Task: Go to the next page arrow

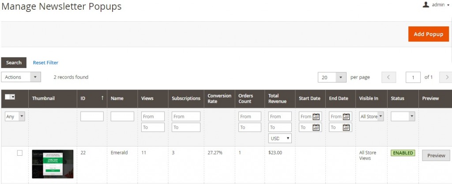Action: [x=446, y=77]
